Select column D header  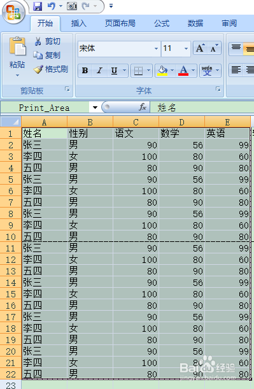[x=182, y=122]
